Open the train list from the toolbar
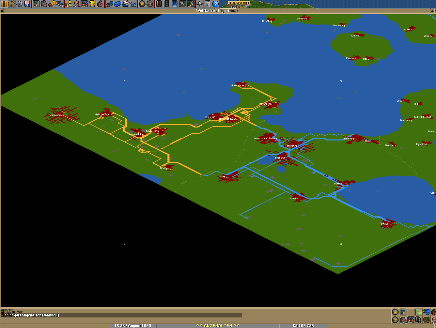Viewport: 436px width, 328px height. pyautogui.click(x=109, y=4)
